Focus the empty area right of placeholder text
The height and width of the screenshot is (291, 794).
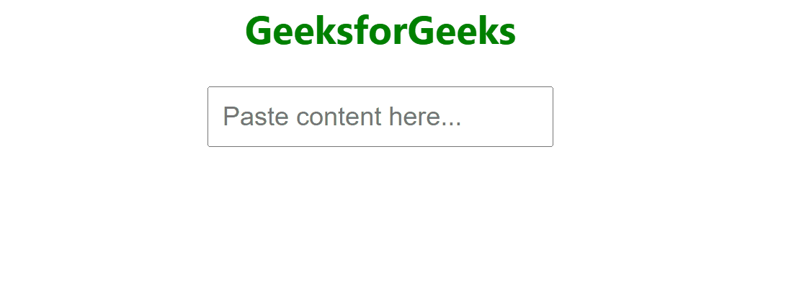click(507, 117)
